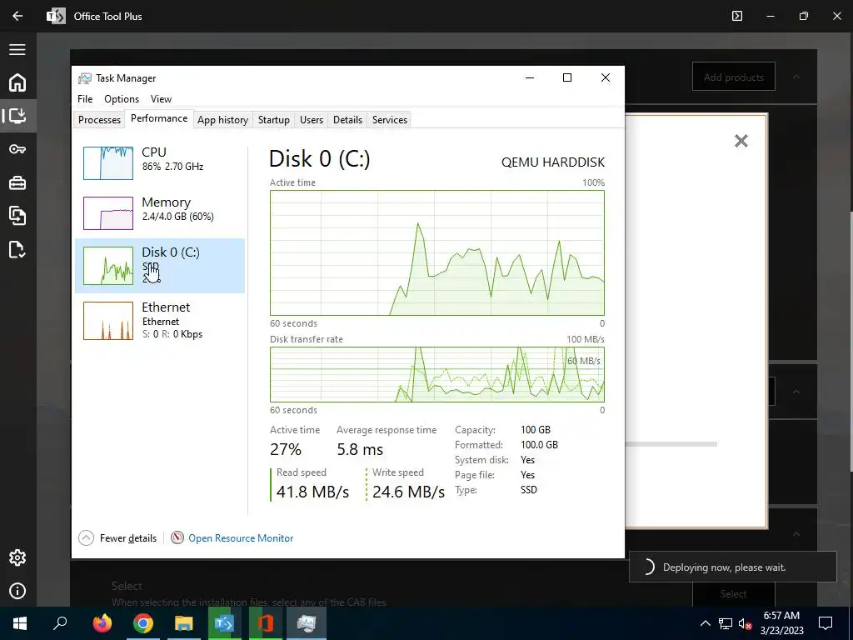
Task: Open the Windows Start menu
Action: (20, 623)
